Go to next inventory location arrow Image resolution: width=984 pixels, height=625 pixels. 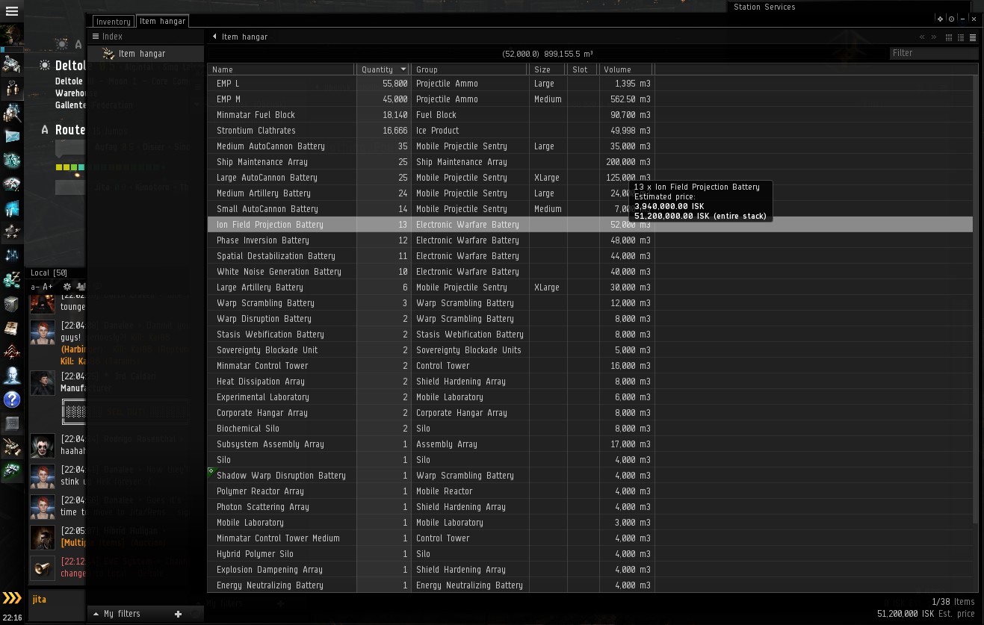point(933,37)
